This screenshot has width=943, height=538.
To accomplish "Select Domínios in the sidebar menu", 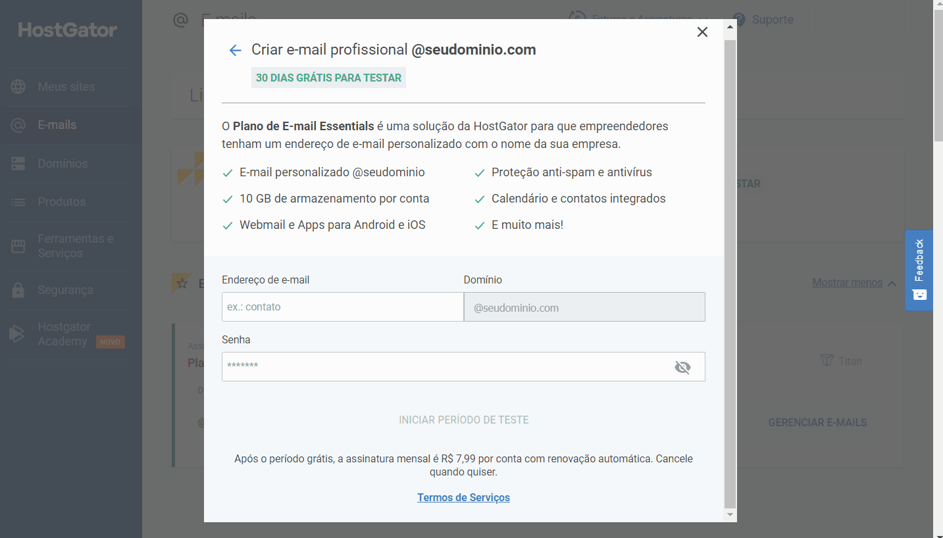I will click(63, 164).
